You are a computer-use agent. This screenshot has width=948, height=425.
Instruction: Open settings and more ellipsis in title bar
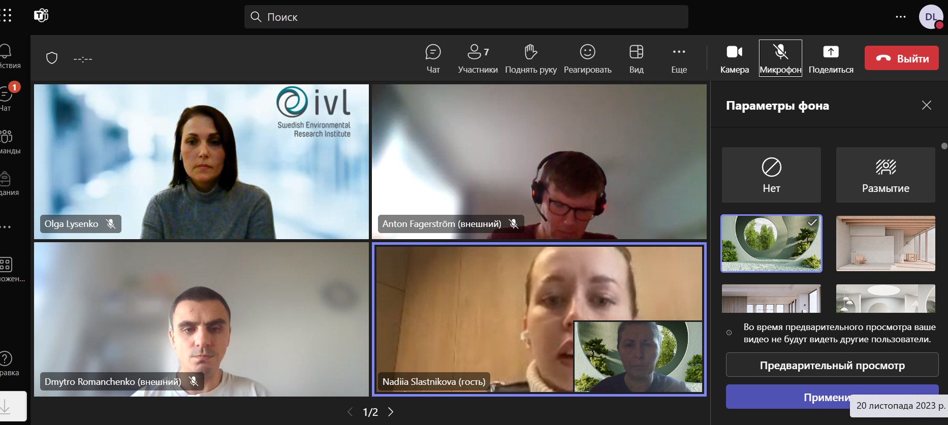(901, 17)
